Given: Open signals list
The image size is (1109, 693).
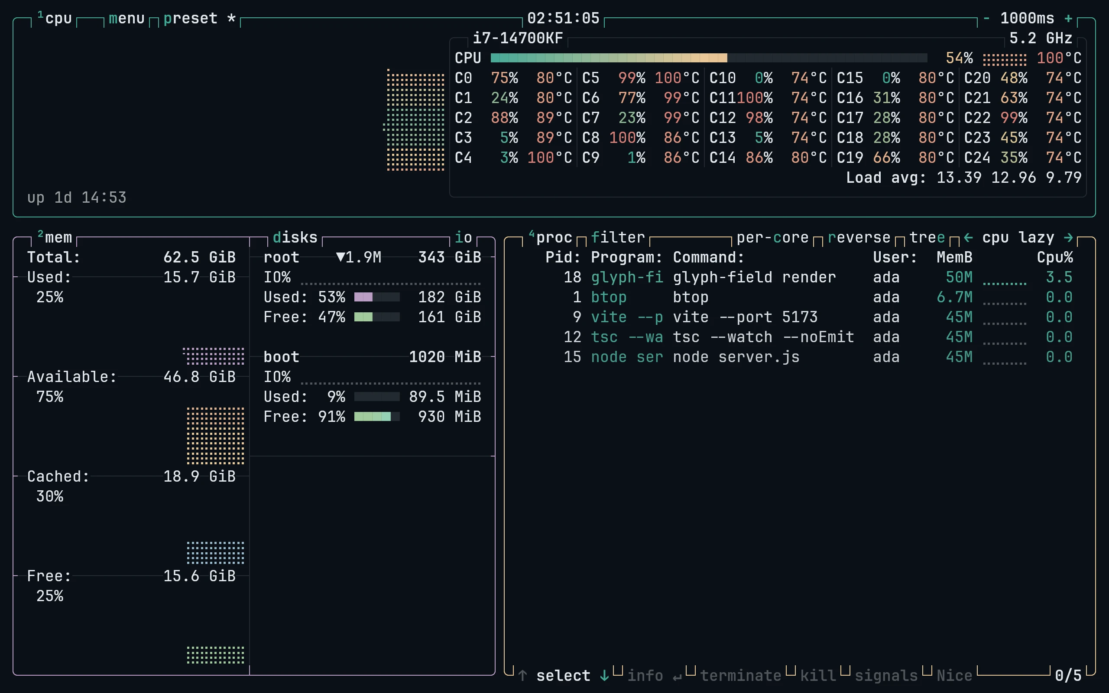Looking at the screenshot, I should tap(886, 676).
